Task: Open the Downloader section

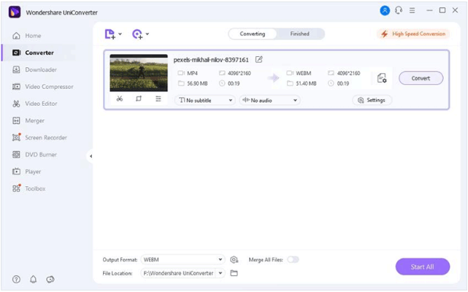Action: [x=34, y=70]
